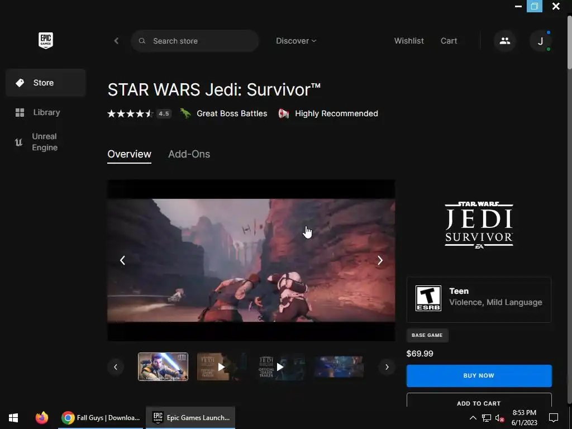The width and height of the screenshot is (572, 429).
Task: Click the ESRB Teen rating icon
Action: (x=428, y=298)
